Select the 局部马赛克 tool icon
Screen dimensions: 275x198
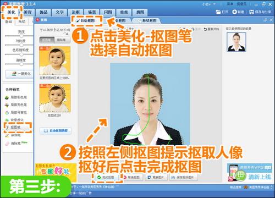(x=7, y=113)
